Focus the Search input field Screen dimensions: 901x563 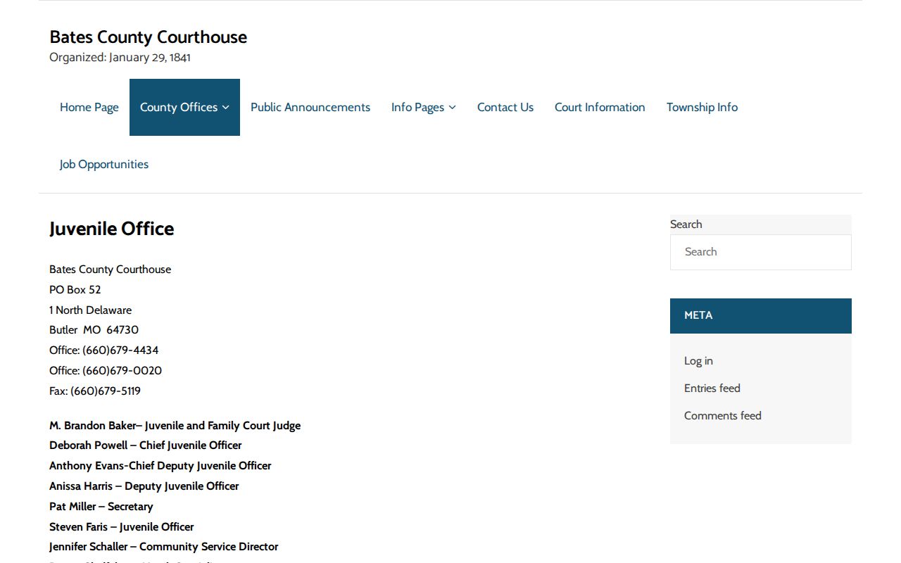click(x=761, y=252)
